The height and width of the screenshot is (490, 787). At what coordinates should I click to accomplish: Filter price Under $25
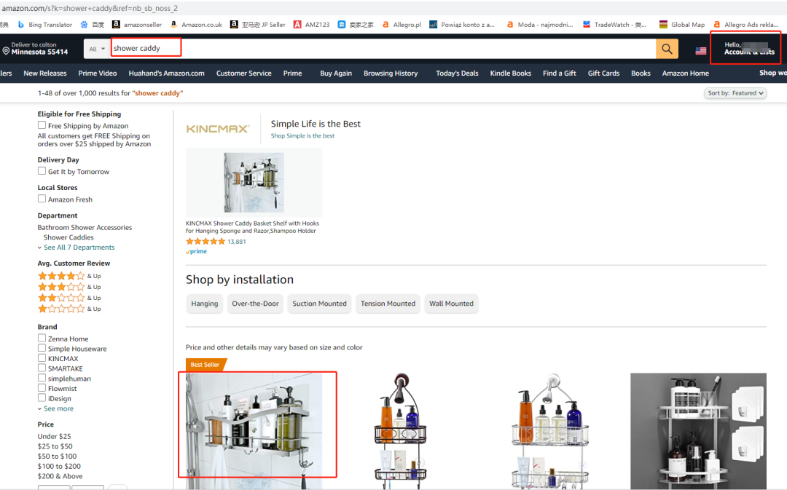54,436
